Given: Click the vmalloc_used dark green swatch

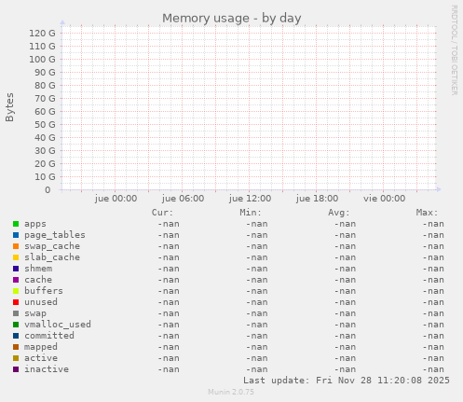Looking at the screenshot, I should pos(16,325).
